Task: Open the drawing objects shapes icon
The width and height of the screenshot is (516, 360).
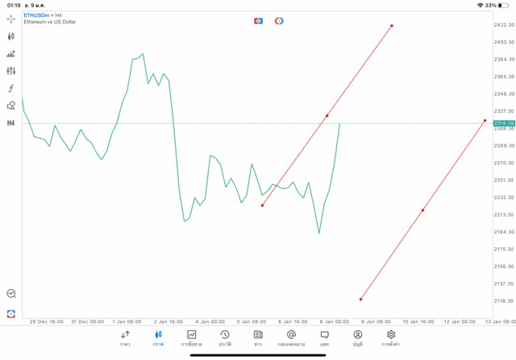Action: point(11,106)
